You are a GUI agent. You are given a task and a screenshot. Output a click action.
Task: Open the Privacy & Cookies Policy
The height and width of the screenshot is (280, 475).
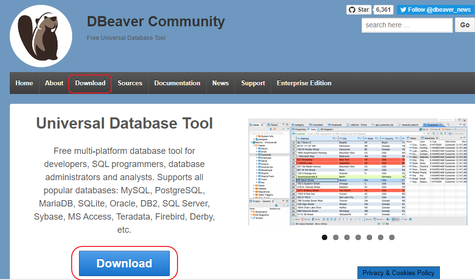[x=398, y=273]
